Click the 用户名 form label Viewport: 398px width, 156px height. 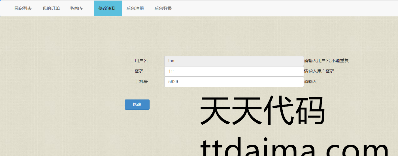tap(141, 61)
